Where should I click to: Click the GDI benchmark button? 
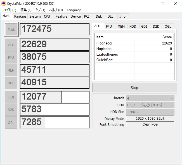pyautogui.click(x=11, y=97)
